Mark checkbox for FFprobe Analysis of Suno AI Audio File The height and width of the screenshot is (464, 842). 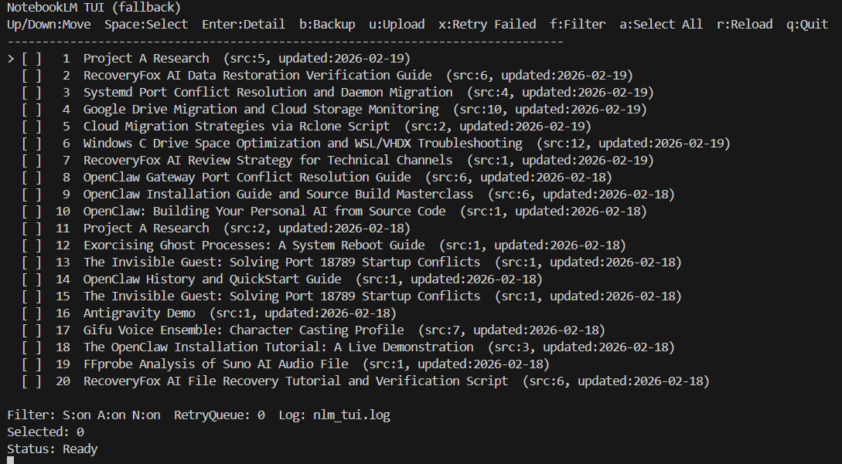pyautogui.click(x=32, y=364)
